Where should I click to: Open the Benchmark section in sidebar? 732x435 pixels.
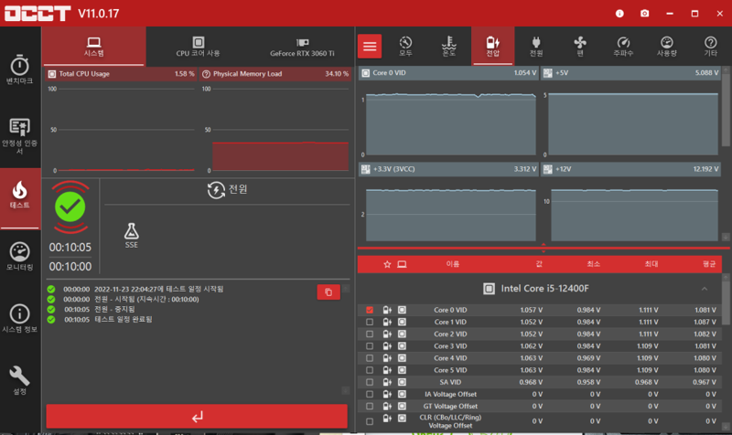19,70
